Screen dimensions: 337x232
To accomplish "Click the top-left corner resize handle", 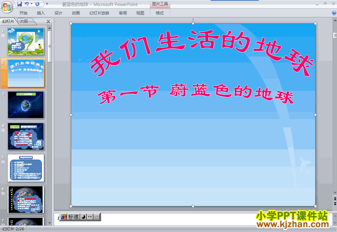I will [71, 23].
